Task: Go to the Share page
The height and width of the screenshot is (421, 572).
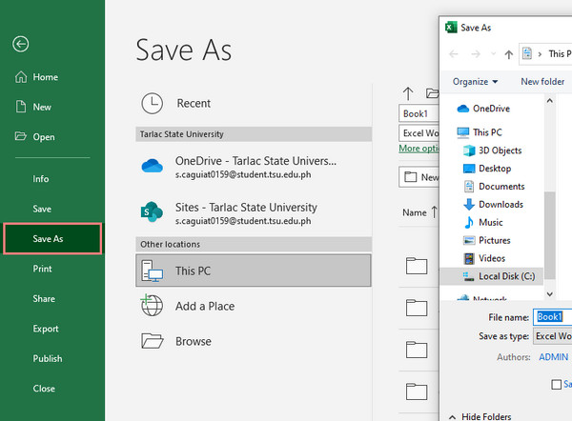Action: pyautogui.click(x=44, y=298)
